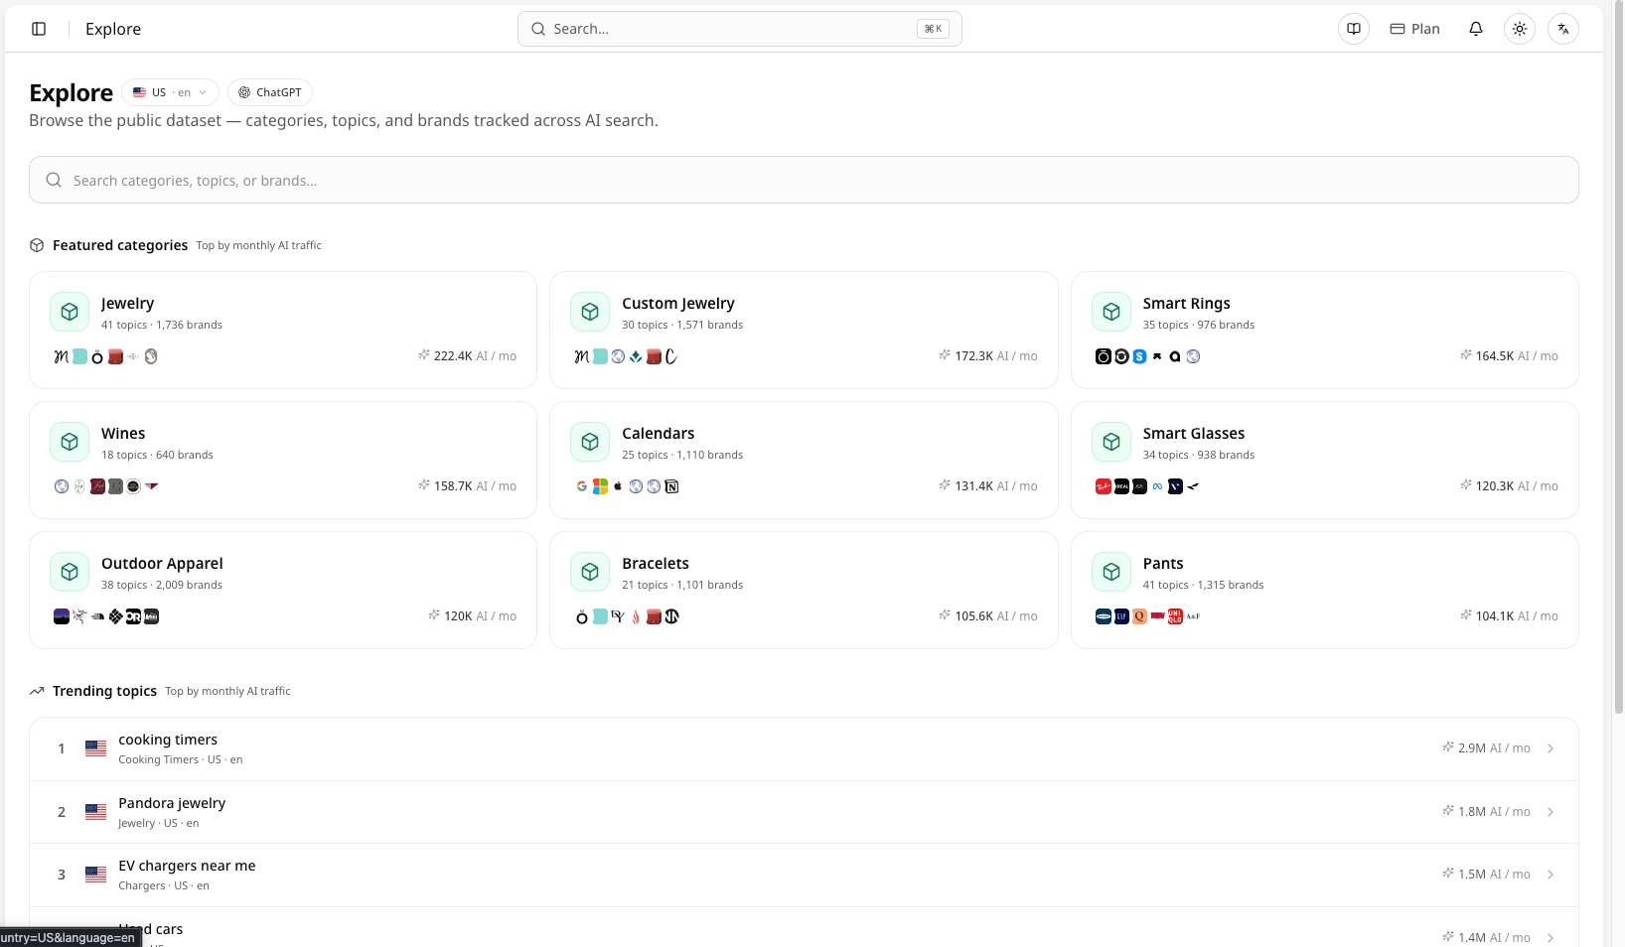Click the Smart Rings cube icon
The height and width of the screenshot is (947, 1625).
click(1111, 312)
